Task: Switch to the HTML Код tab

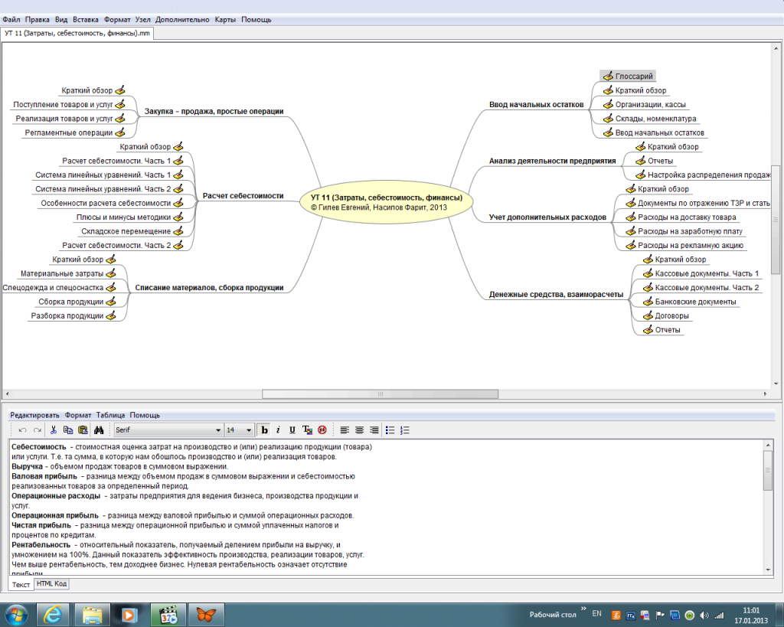Action: coord(52,584)
